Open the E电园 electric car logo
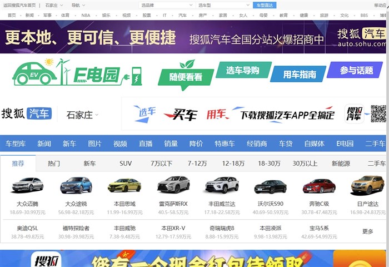 (x=77, y=72)
